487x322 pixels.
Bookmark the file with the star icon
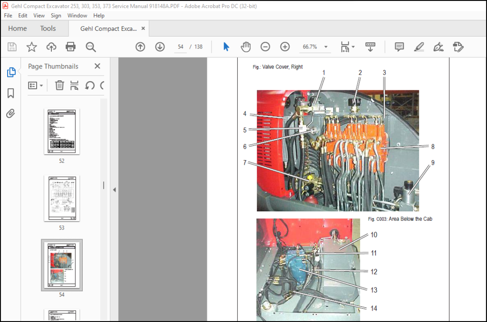tap(31, 47)
